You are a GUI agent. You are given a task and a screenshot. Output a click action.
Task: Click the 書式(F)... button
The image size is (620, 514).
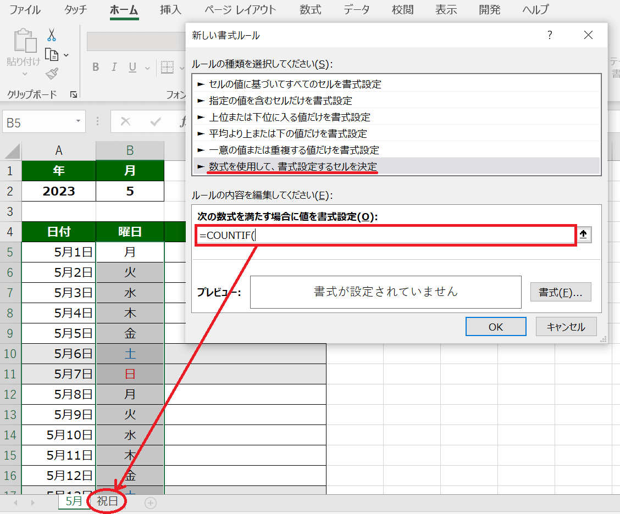tap(560, 292)
